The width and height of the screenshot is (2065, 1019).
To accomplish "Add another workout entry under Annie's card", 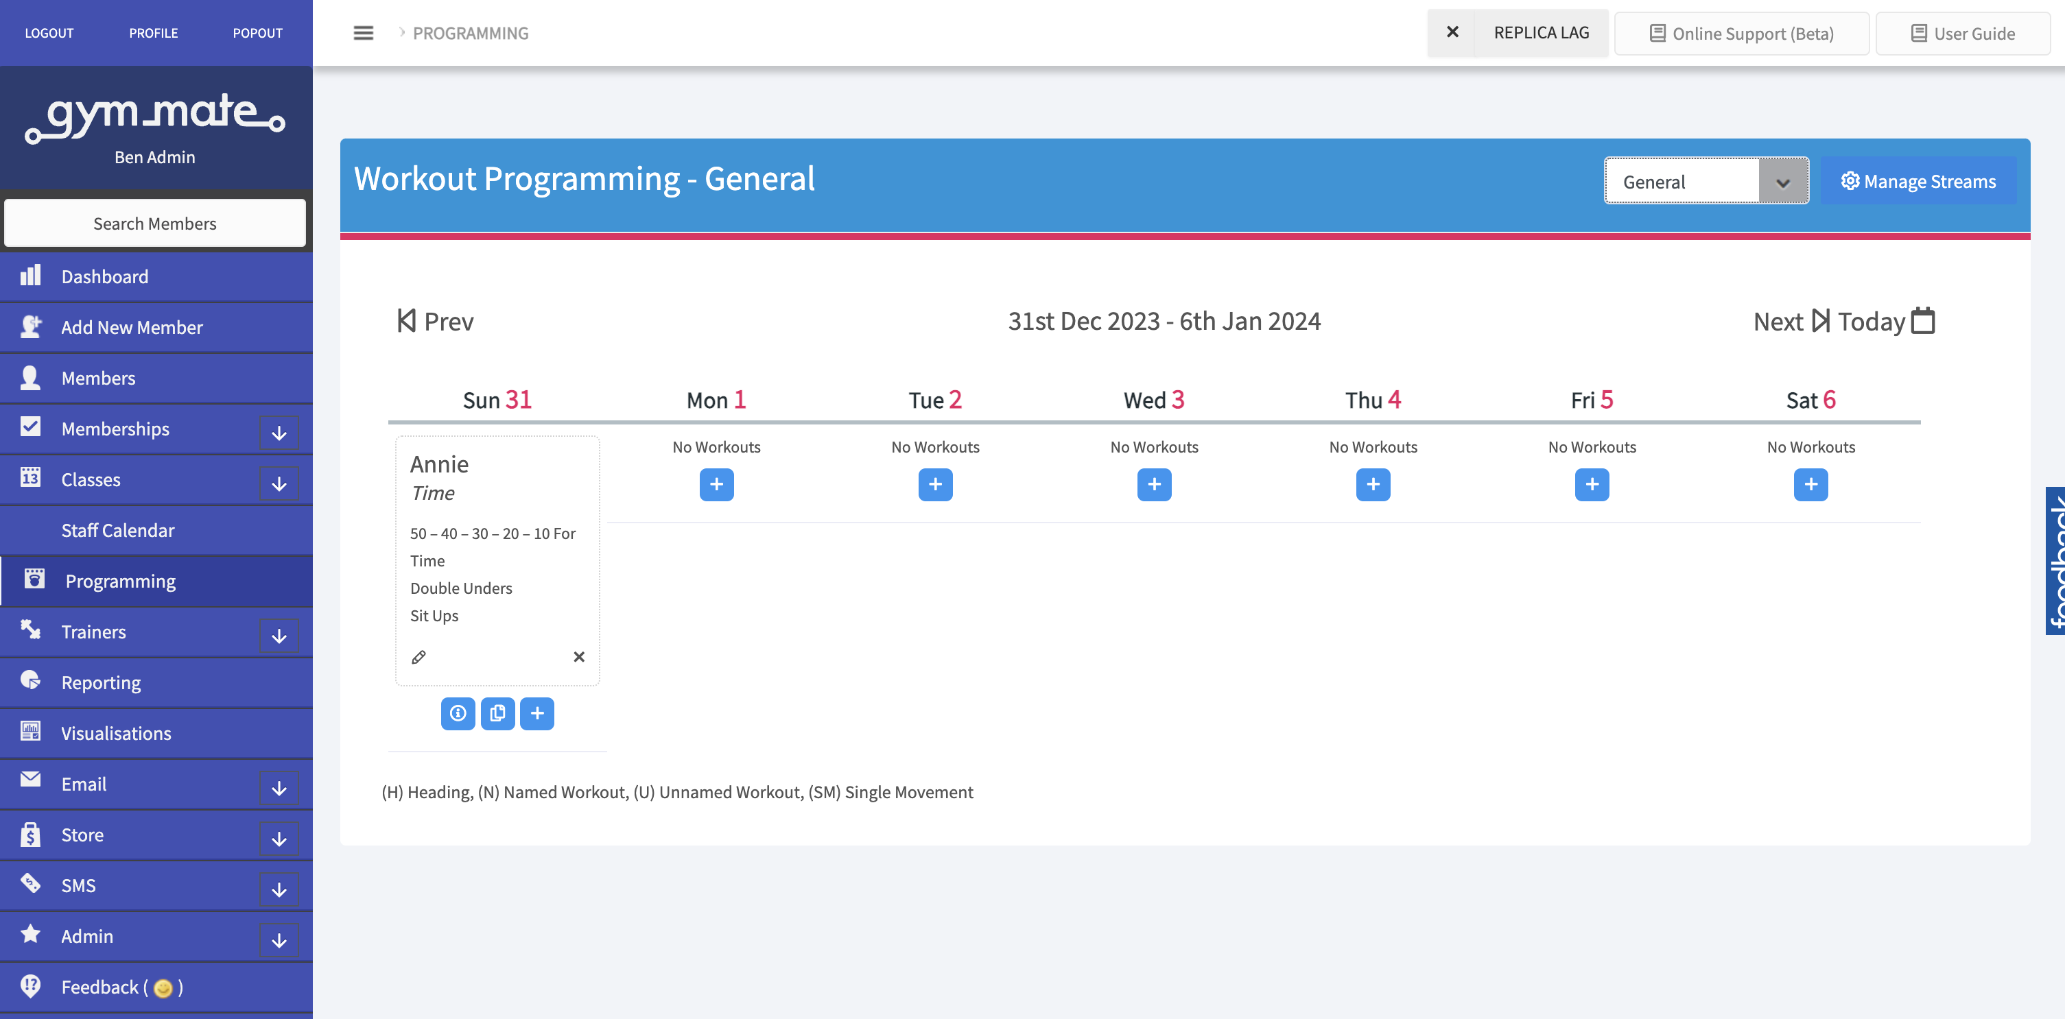I will pyautogui.click(x=537, y=713).
